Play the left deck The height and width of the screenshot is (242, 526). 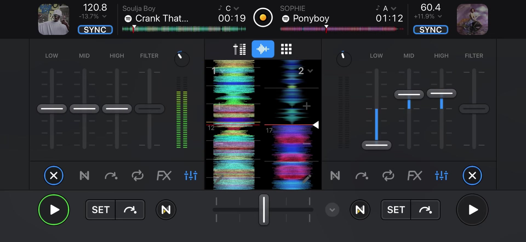pos(54,210)
